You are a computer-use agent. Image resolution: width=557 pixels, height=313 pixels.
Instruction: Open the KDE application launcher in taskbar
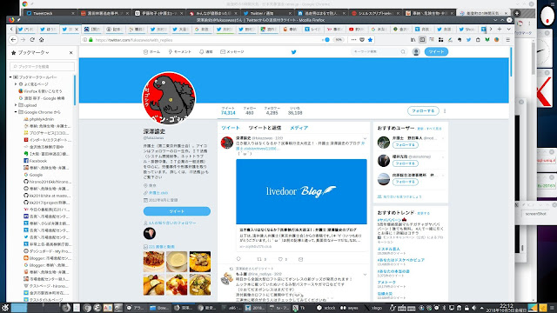pyautogui.click(x=5, y=307)
